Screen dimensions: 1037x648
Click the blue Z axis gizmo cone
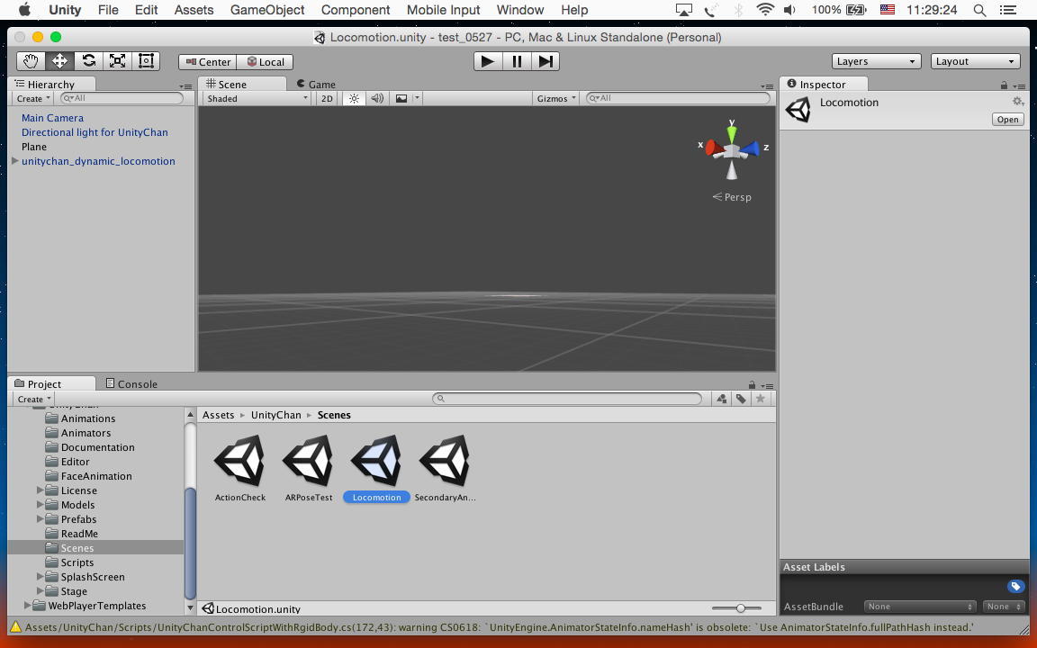pyautogui.click(x=749, y=148)
